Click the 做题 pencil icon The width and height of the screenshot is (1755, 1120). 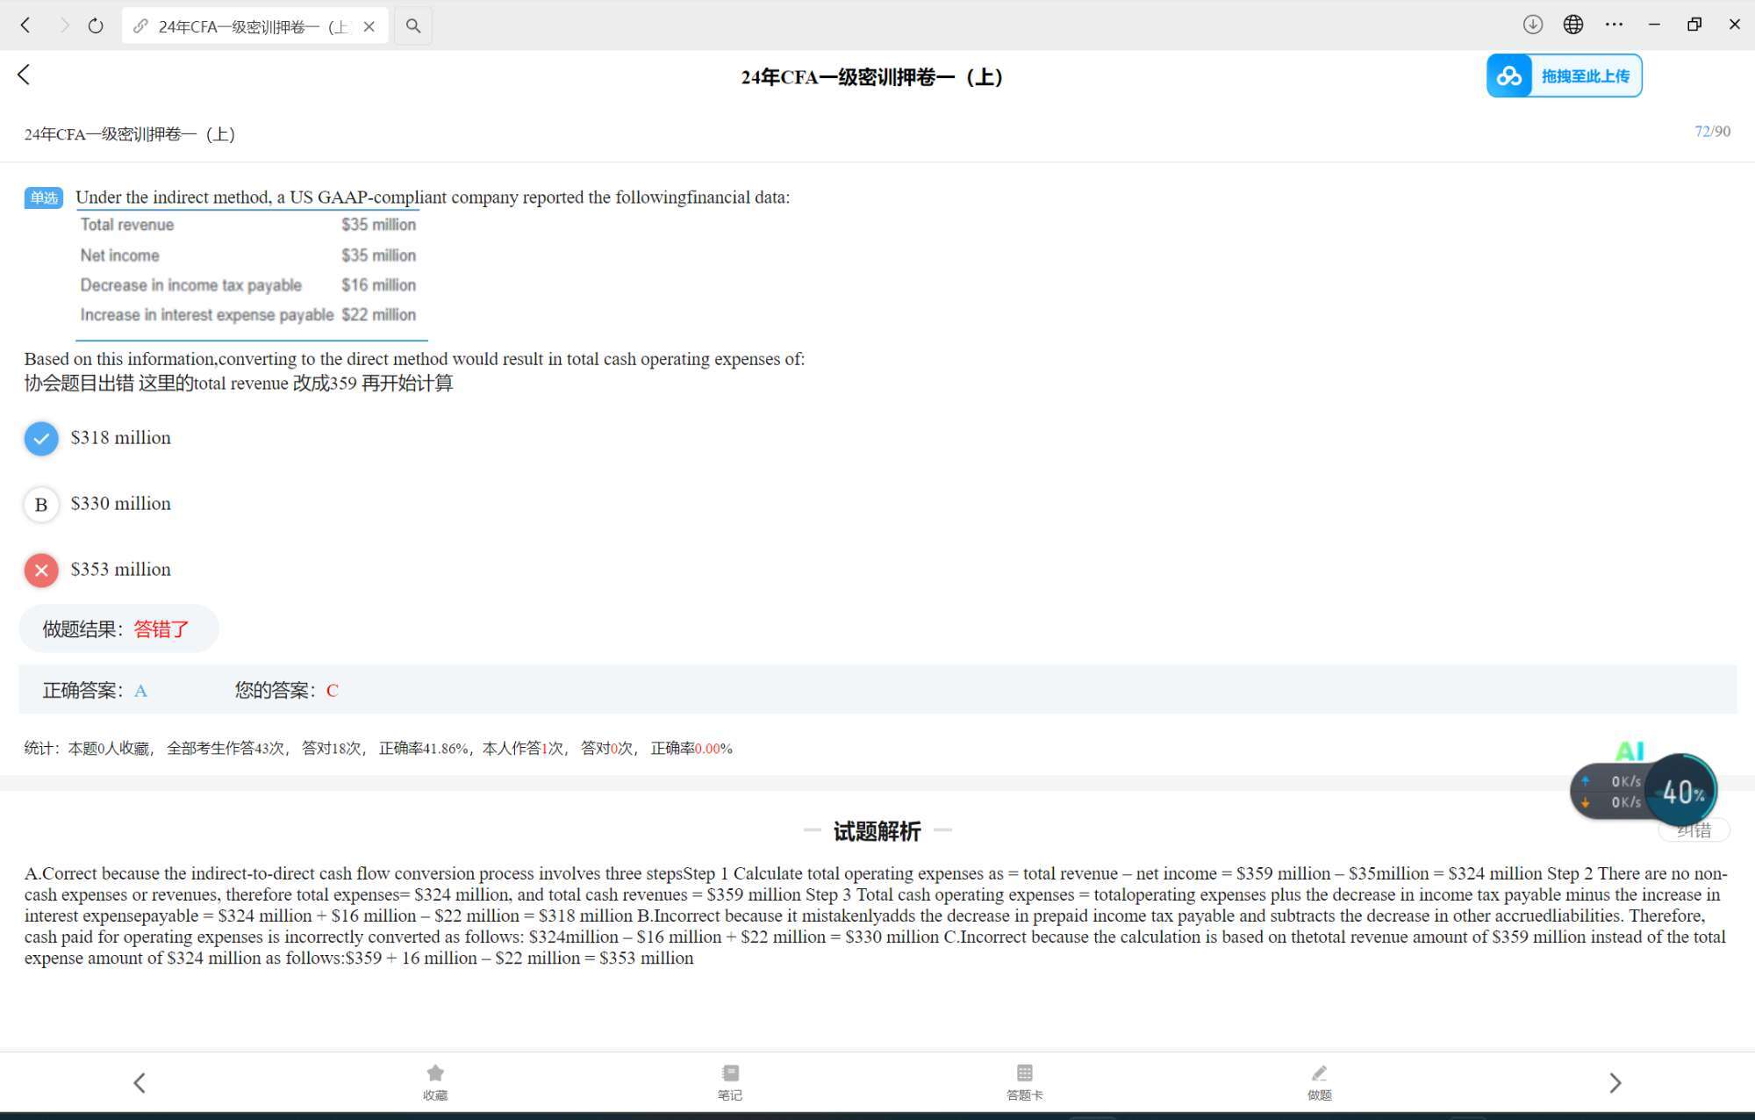(x=1319, y=1073)
